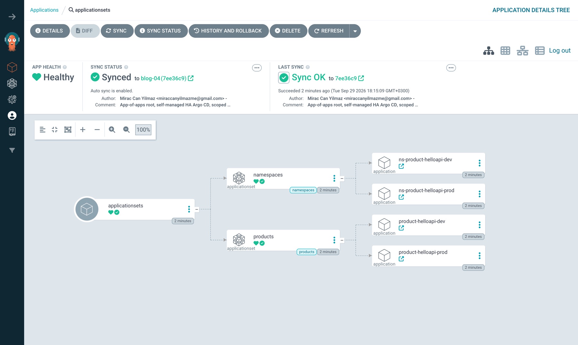This screenshot has height=345, width=578.
Task: Click the Log out link
Action: tap(560, 50)
